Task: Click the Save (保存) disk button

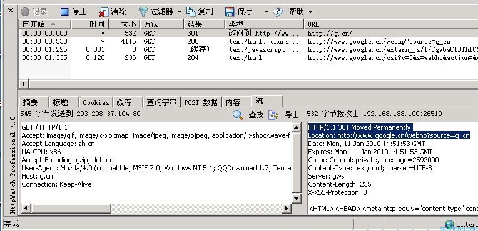Action: (x=239, y=12)
